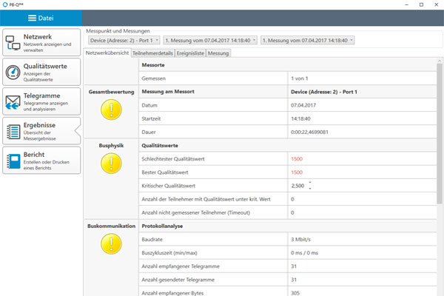Image resolution: width=444 pixels, height=296 pixels.
Task: Click the Gemessen 1 von 1 value
Action: 299,78
